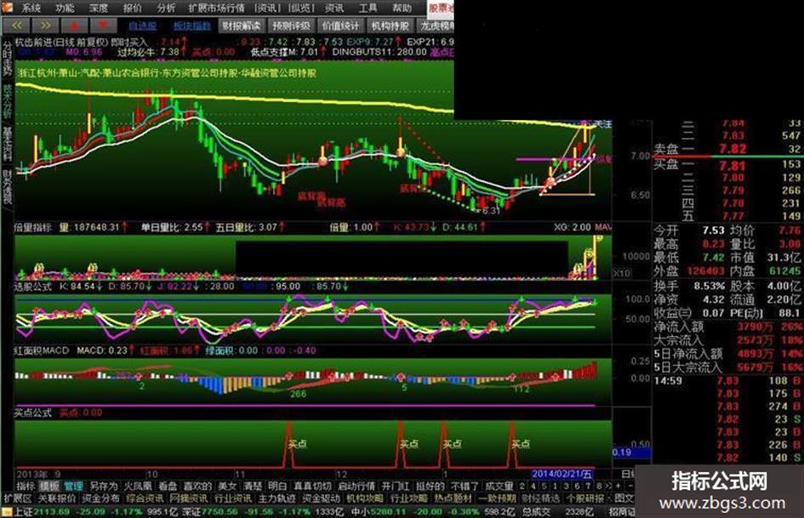
Task: Choose the 启动行情 template
Action: 356,486
